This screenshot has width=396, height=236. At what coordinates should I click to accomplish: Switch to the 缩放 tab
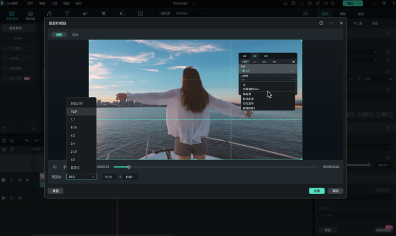pyautogui.click(x=75, y=35)
